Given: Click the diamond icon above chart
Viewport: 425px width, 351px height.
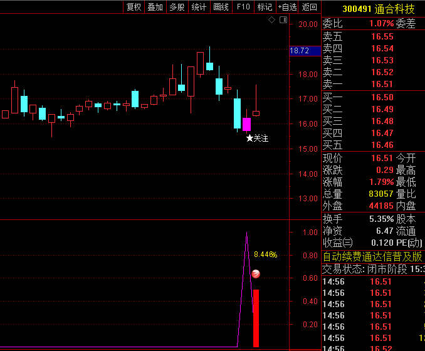Looking at the screenshot, I should coord(271,20).
